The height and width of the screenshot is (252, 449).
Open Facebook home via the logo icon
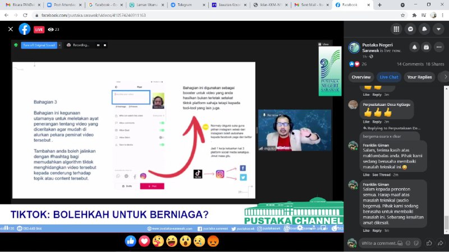pos(25,29)
